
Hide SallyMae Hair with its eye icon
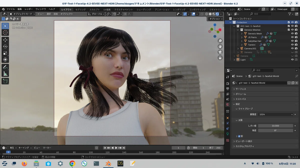292,41
